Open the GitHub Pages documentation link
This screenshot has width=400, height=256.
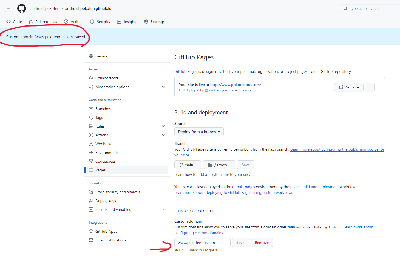[x=186, y=71]
